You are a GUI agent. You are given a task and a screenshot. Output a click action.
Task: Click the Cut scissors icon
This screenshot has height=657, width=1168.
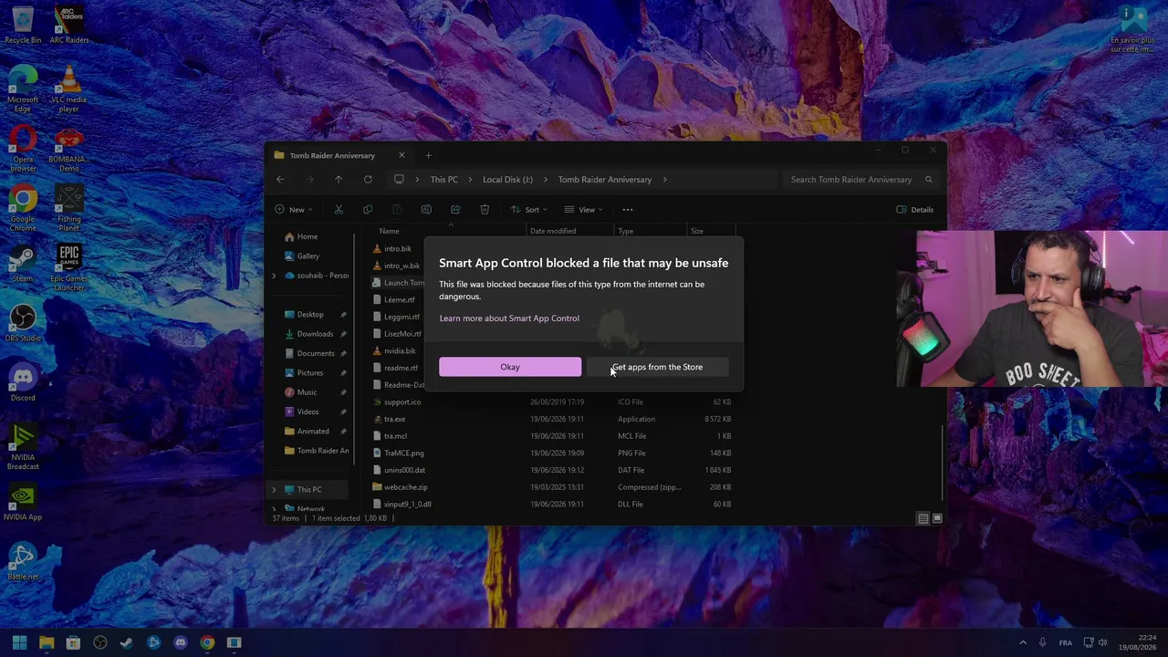[339, 210]
